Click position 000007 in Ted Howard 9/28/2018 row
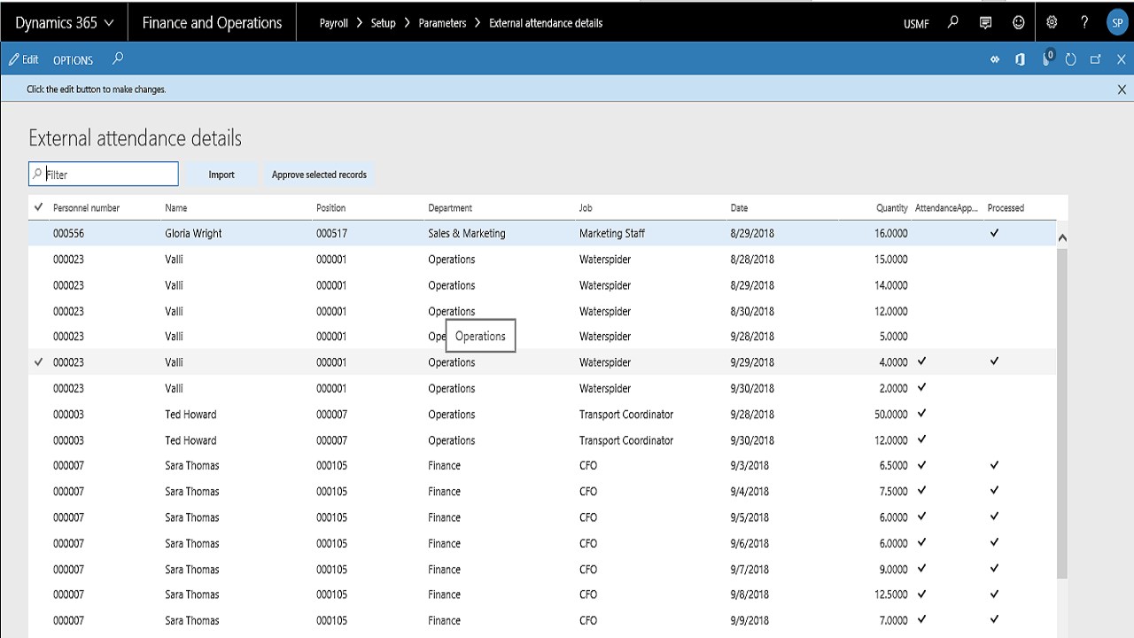The image size is (1134, 638). 331,415
